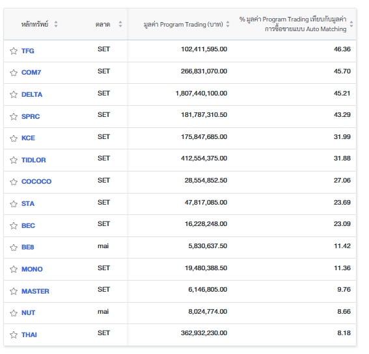369x354 pixels.
Task: Open the MASTER stock link
Action: 35,291
